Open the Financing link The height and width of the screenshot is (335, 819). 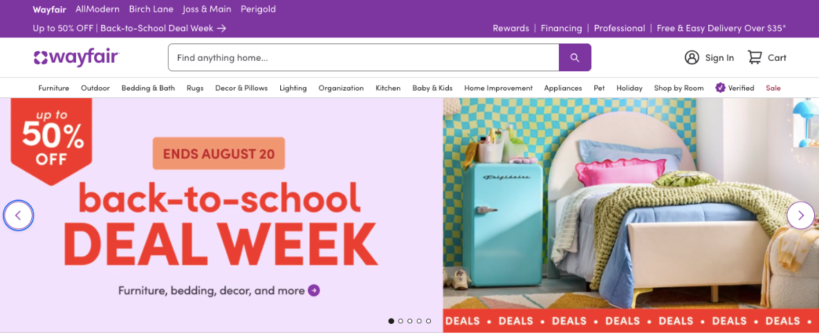tap(561, 28)
